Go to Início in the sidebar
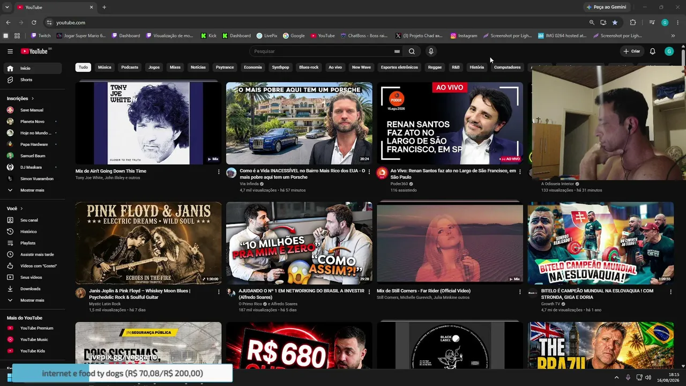686x386 pixels. click(33, 69)
